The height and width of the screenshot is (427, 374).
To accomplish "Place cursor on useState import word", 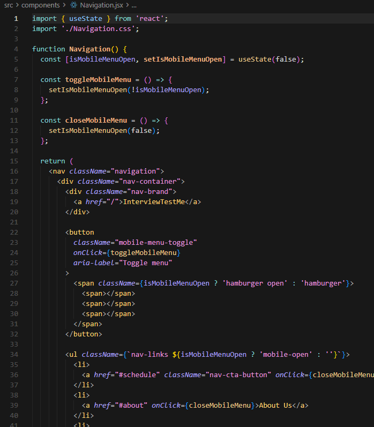I will pos(86,19).
